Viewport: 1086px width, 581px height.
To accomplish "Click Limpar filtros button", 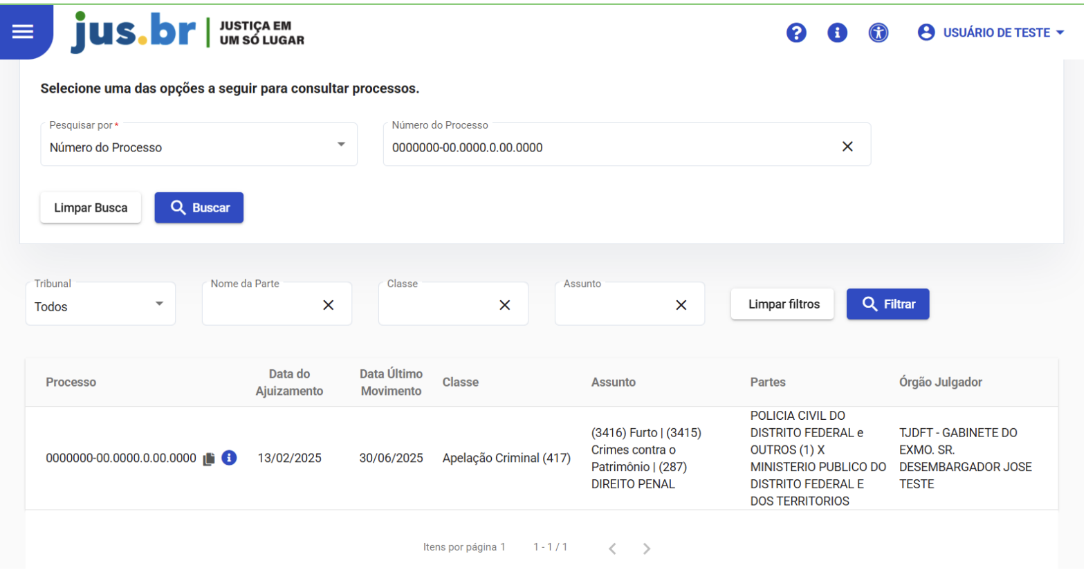I will pyautogui.click(x=783, y=304).
